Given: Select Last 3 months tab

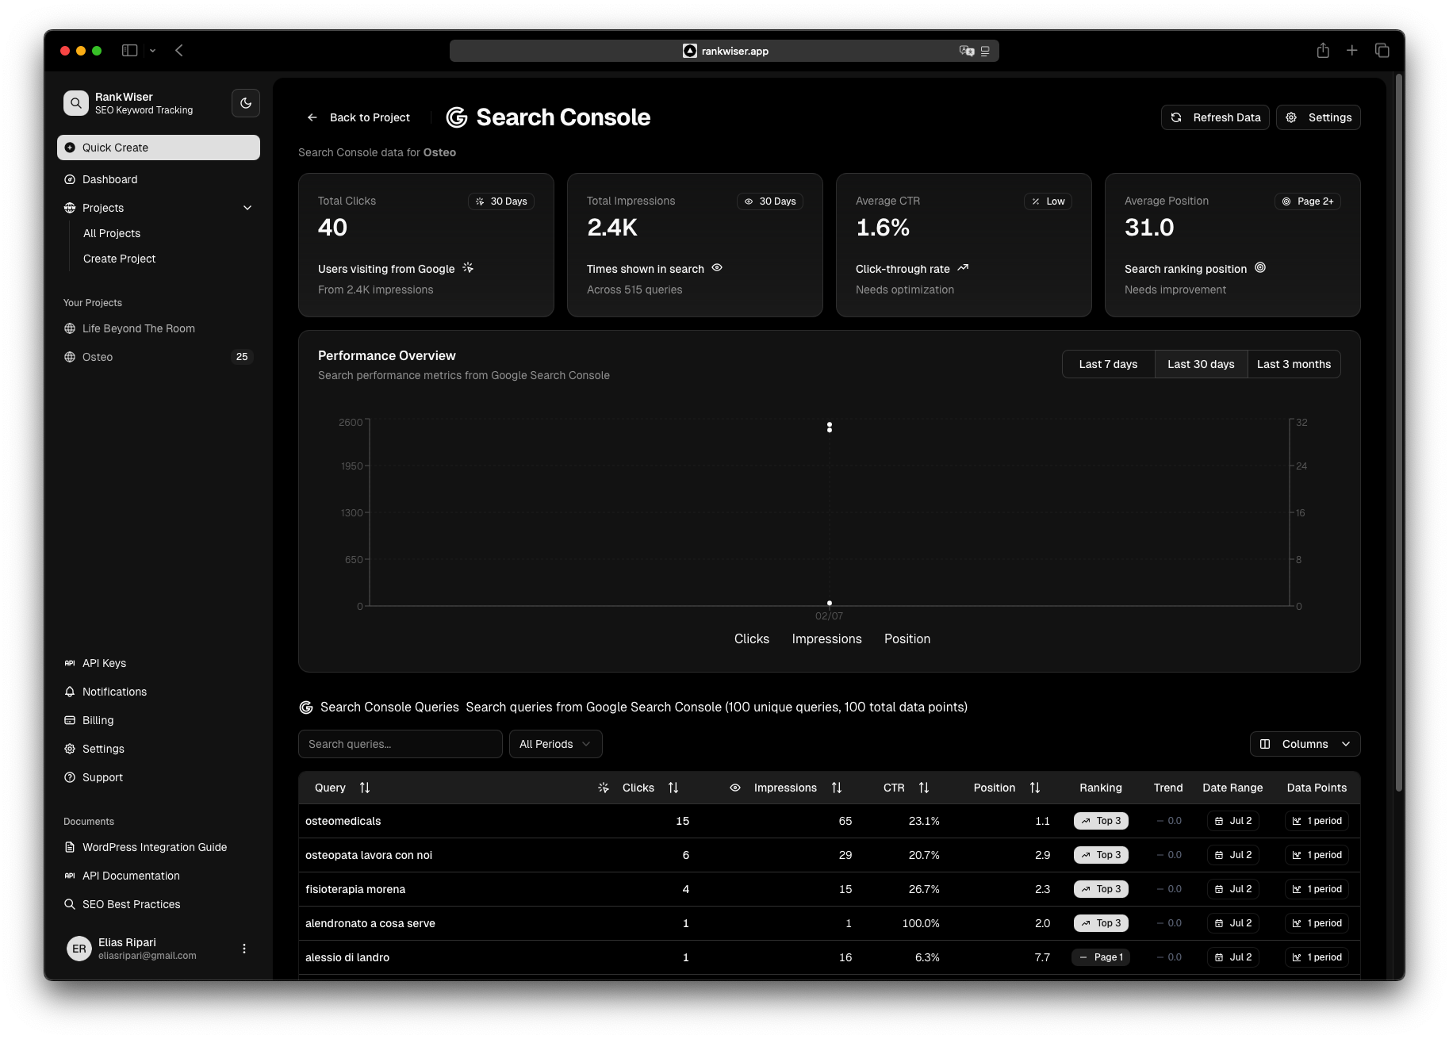Looking at the screenshot, I should pos(1294,364).
